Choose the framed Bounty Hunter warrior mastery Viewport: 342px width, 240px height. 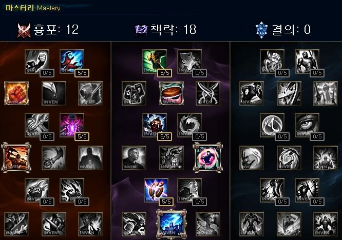(x=16, y=157)
